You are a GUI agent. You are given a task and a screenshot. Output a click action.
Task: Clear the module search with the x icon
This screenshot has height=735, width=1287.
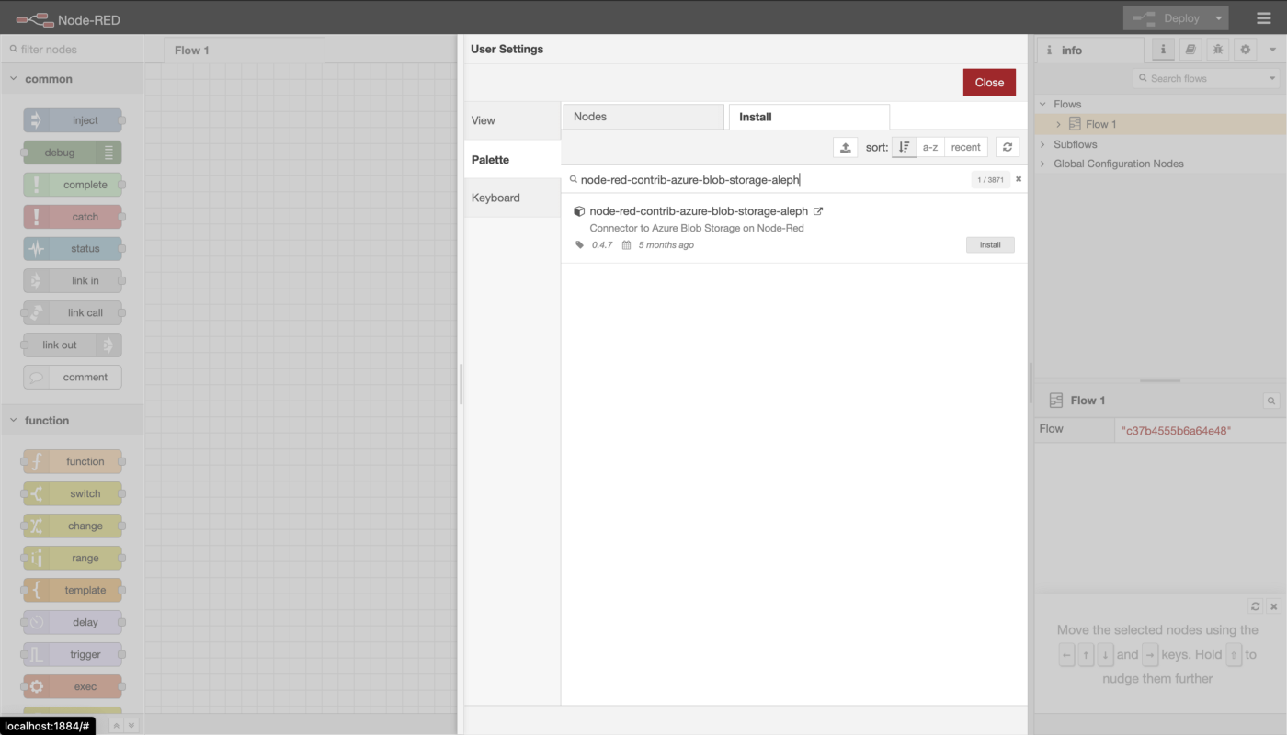1019,180
